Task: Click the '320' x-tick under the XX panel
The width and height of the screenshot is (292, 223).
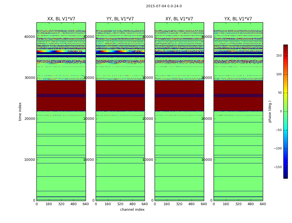Action: [61, 204]
